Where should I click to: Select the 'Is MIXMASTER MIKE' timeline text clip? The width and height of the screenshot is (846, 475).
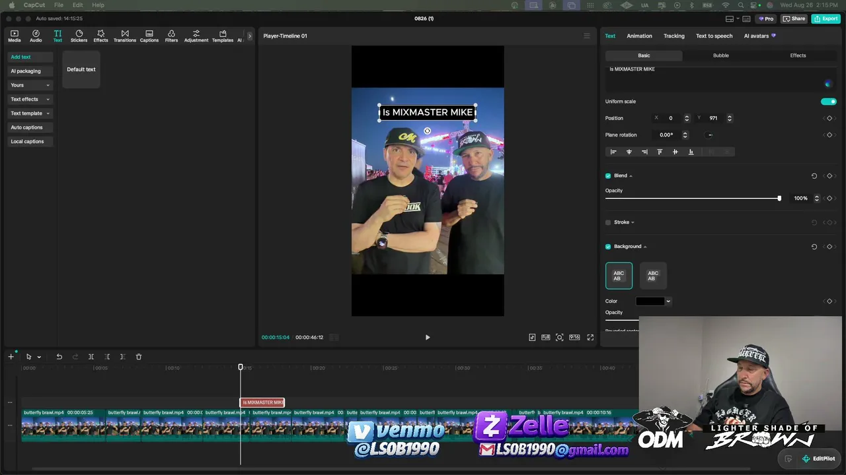[262, 402]
